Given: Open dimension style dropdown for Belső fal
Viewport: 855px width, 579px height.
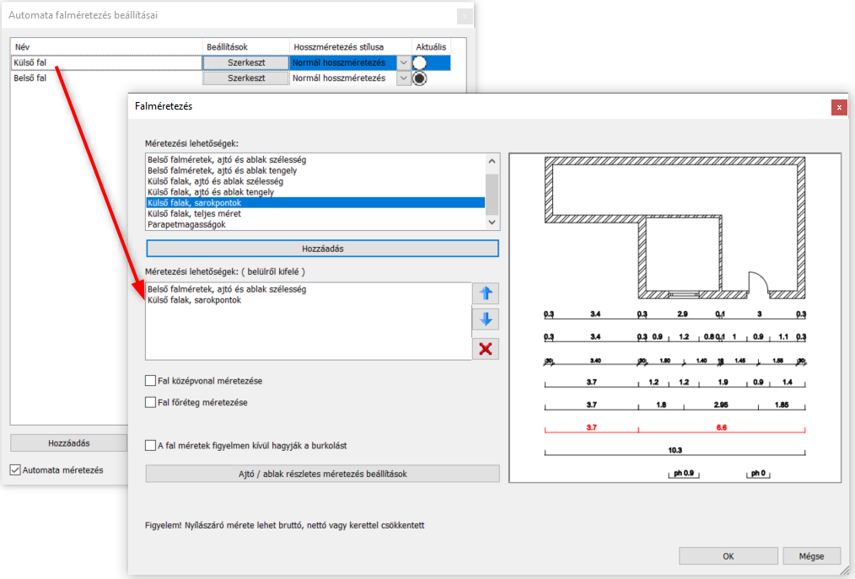Looking at the screenshot, I should 404,78.
